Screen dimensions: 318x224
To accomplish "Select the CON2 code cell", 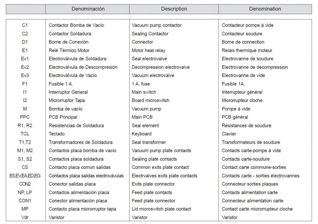I will click(25, 184).
